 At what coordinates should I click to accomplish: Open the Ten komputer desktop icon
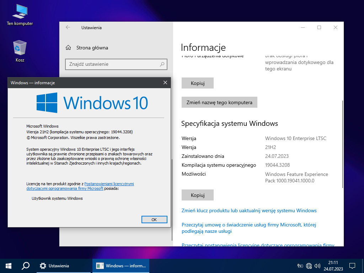[20, 14]
